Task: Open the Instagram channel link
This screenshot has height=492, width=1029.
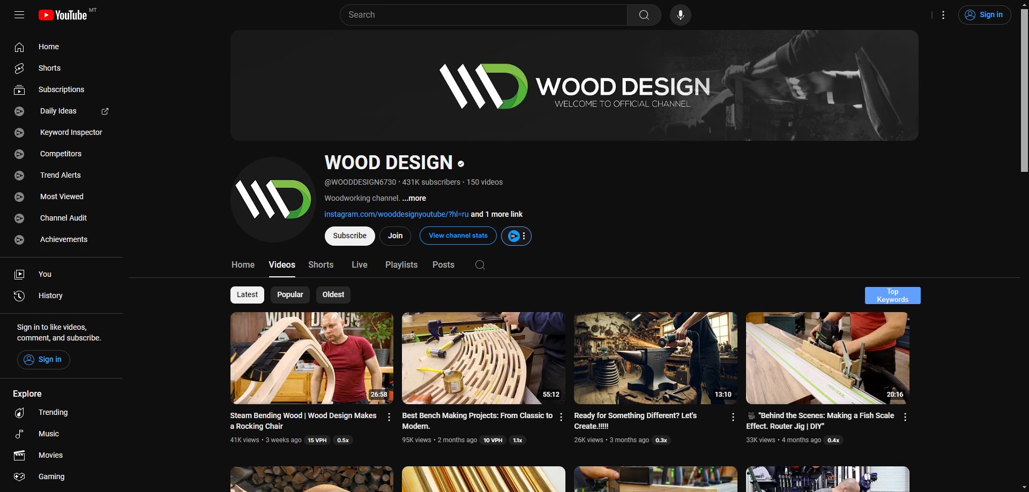Action: click(x=396, y=214)
